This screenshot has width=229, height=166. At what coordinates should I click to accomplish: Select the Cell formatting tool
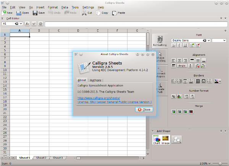click(160, 41)
